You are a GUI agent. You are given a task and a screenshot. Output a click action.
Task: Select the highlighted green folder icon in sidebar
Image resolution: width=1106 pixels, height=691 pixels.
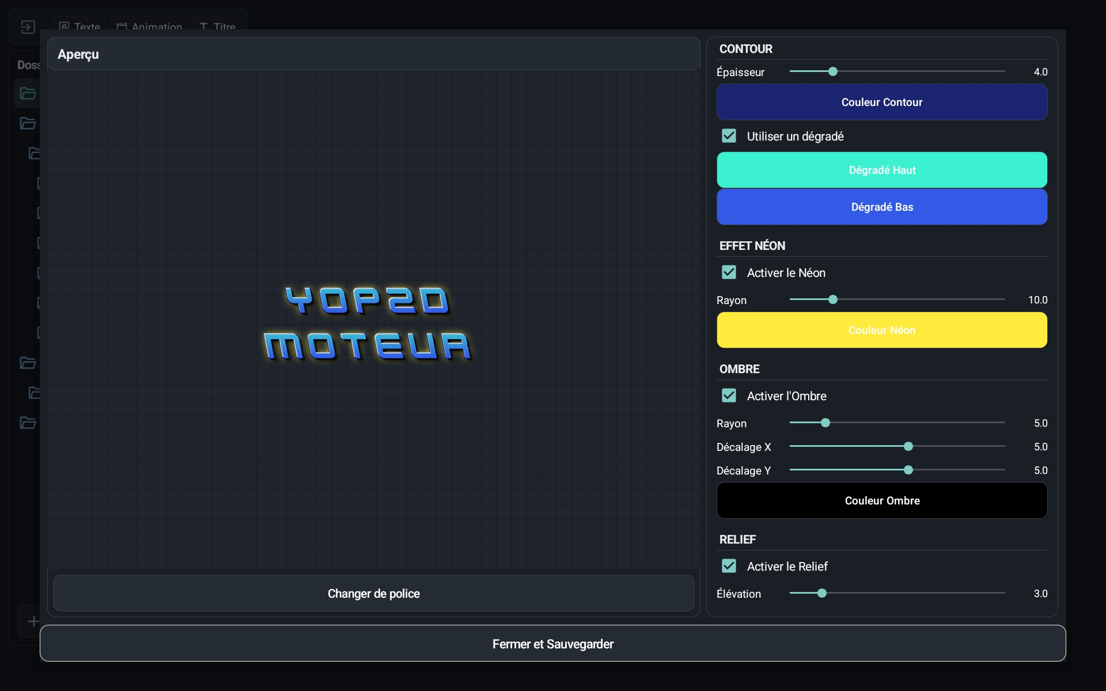click(28, 93)
